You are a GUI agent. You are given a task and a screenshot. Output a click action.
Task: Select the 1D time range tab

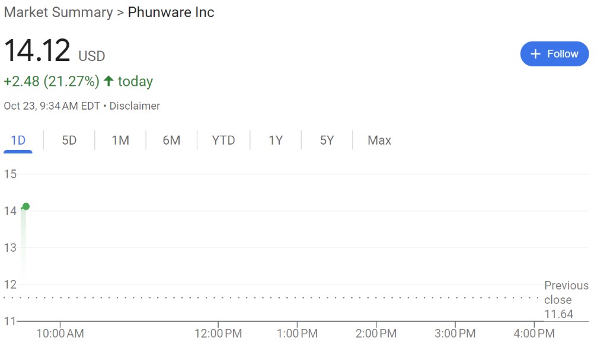point(18,140)
